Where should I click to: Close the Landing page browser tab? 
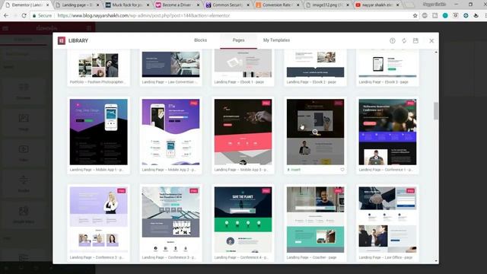coord(98,5)
